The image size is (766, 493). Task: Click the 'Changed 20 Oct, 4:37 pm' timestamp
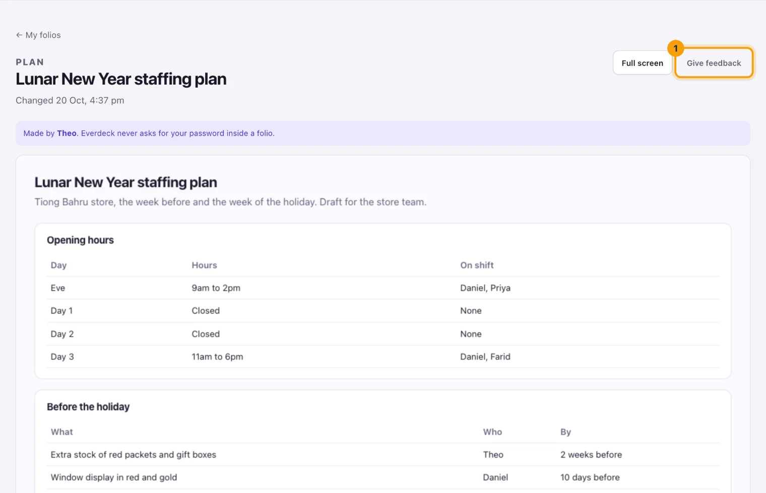70,100
